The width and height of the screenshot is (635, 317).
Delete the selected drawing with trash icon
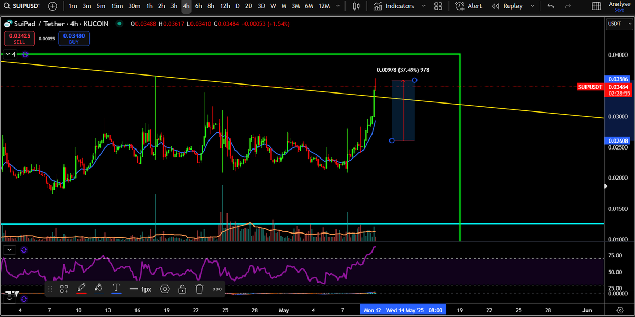click(x=199, y=289)
